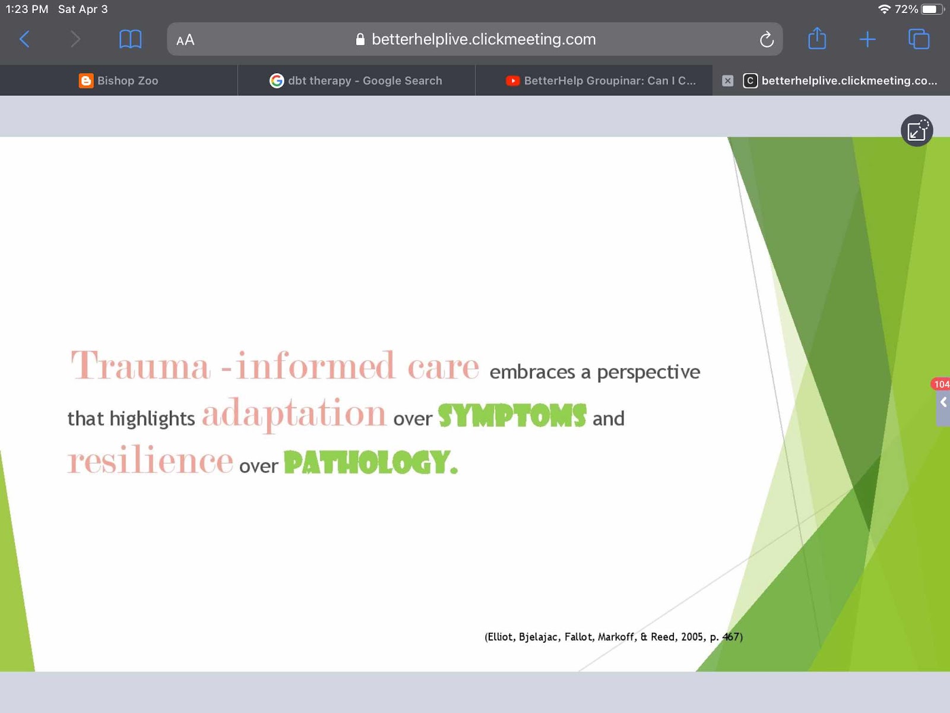
Task: Click "embraces a perspective" text
Action: click(x=595, y=372)
